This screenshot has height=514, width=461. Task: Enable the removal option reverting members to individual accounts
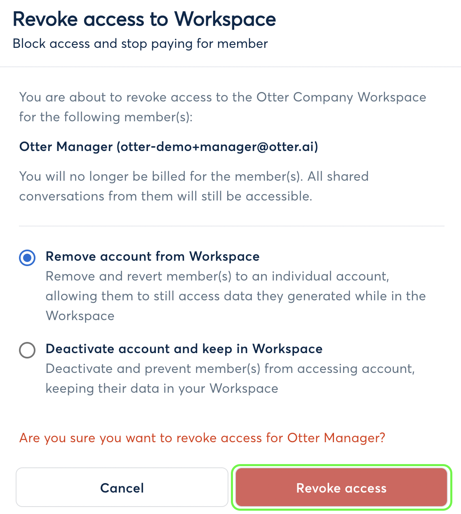[x=27, y=257]
